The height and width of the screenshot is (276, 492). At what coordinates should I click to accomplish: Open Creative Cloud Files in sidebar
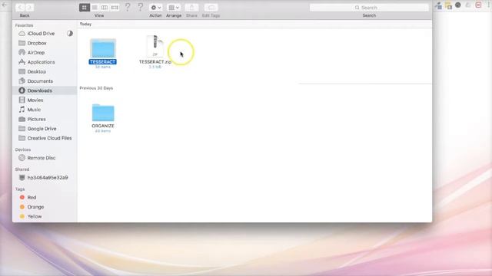pos(49,138)
